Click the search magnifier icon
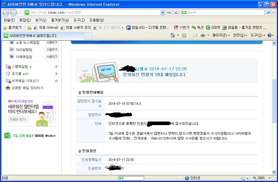 pyautogui.click(x=269, y=13)
